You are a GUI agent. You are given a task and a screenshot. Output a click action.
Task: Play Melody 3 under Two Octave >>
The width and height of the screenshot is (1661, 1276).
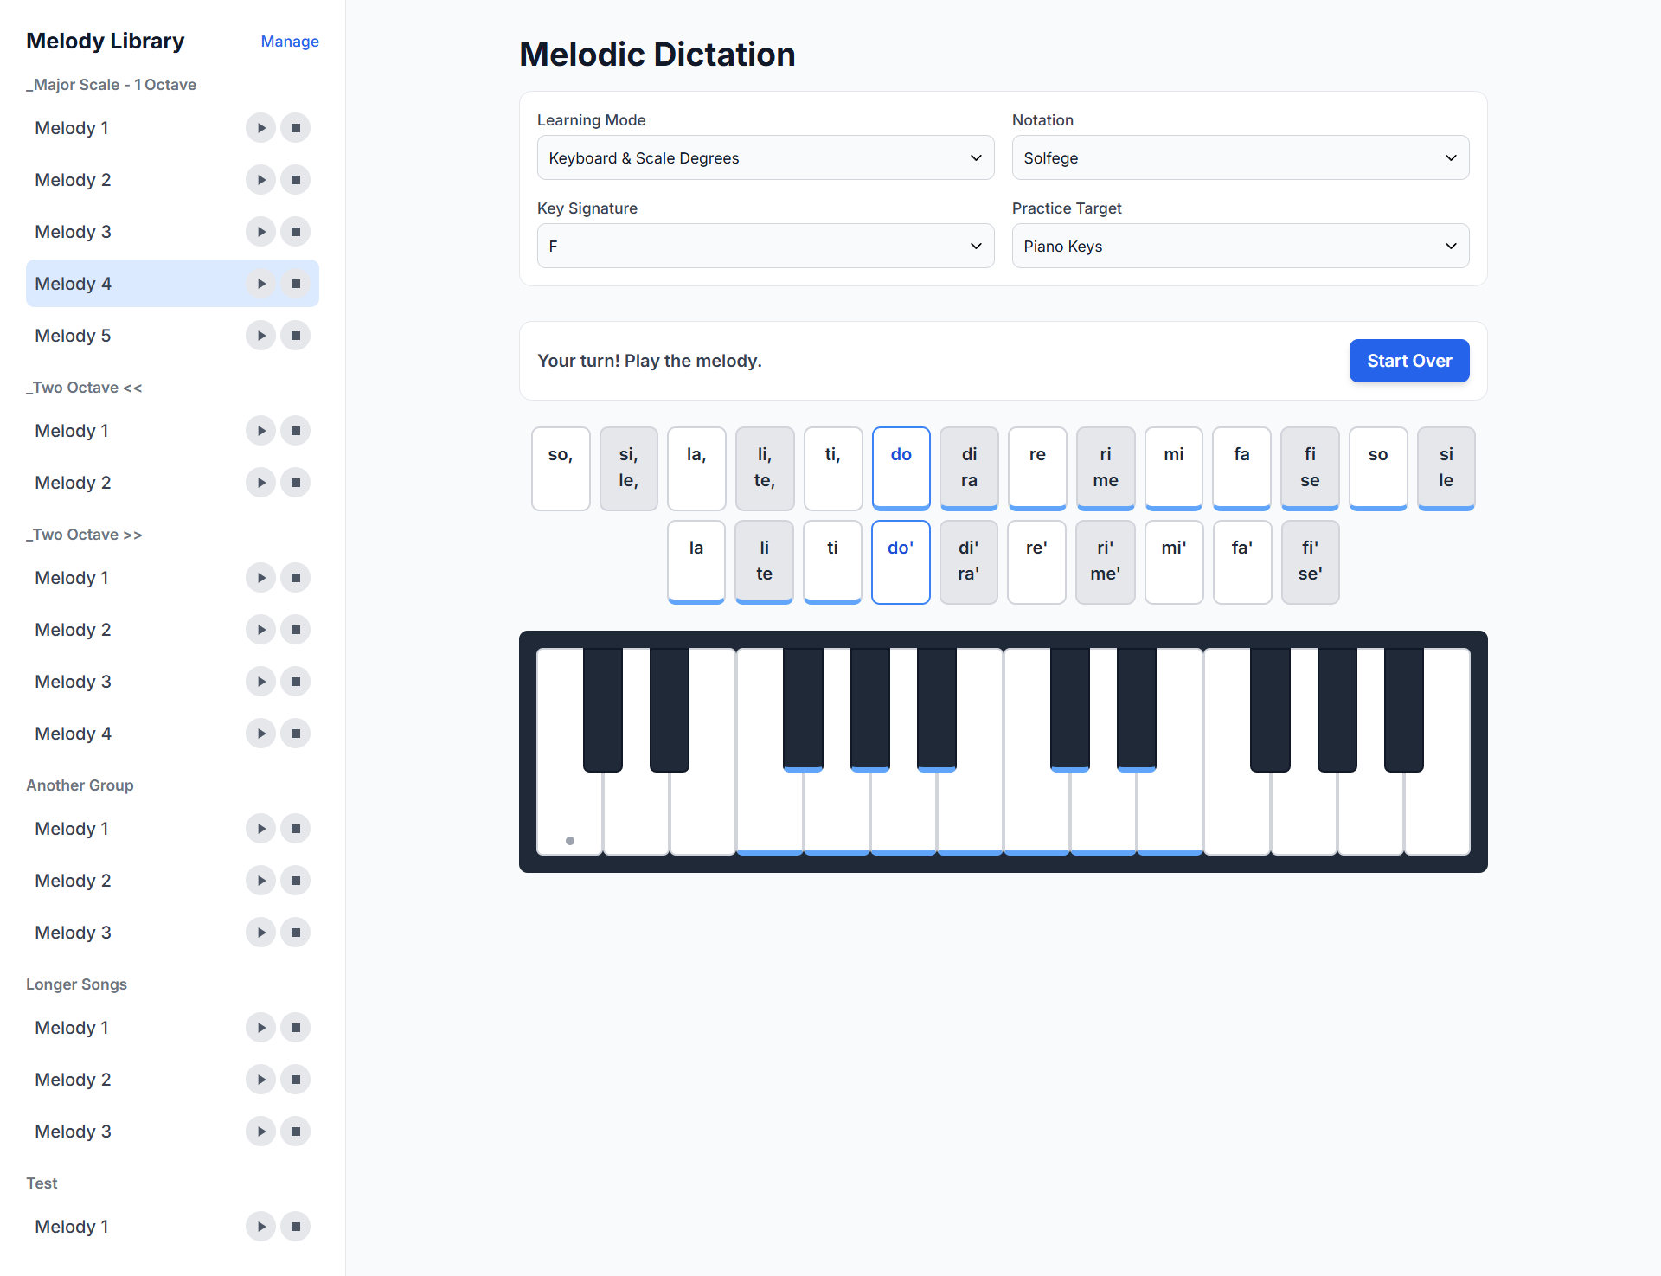[260, 681]
